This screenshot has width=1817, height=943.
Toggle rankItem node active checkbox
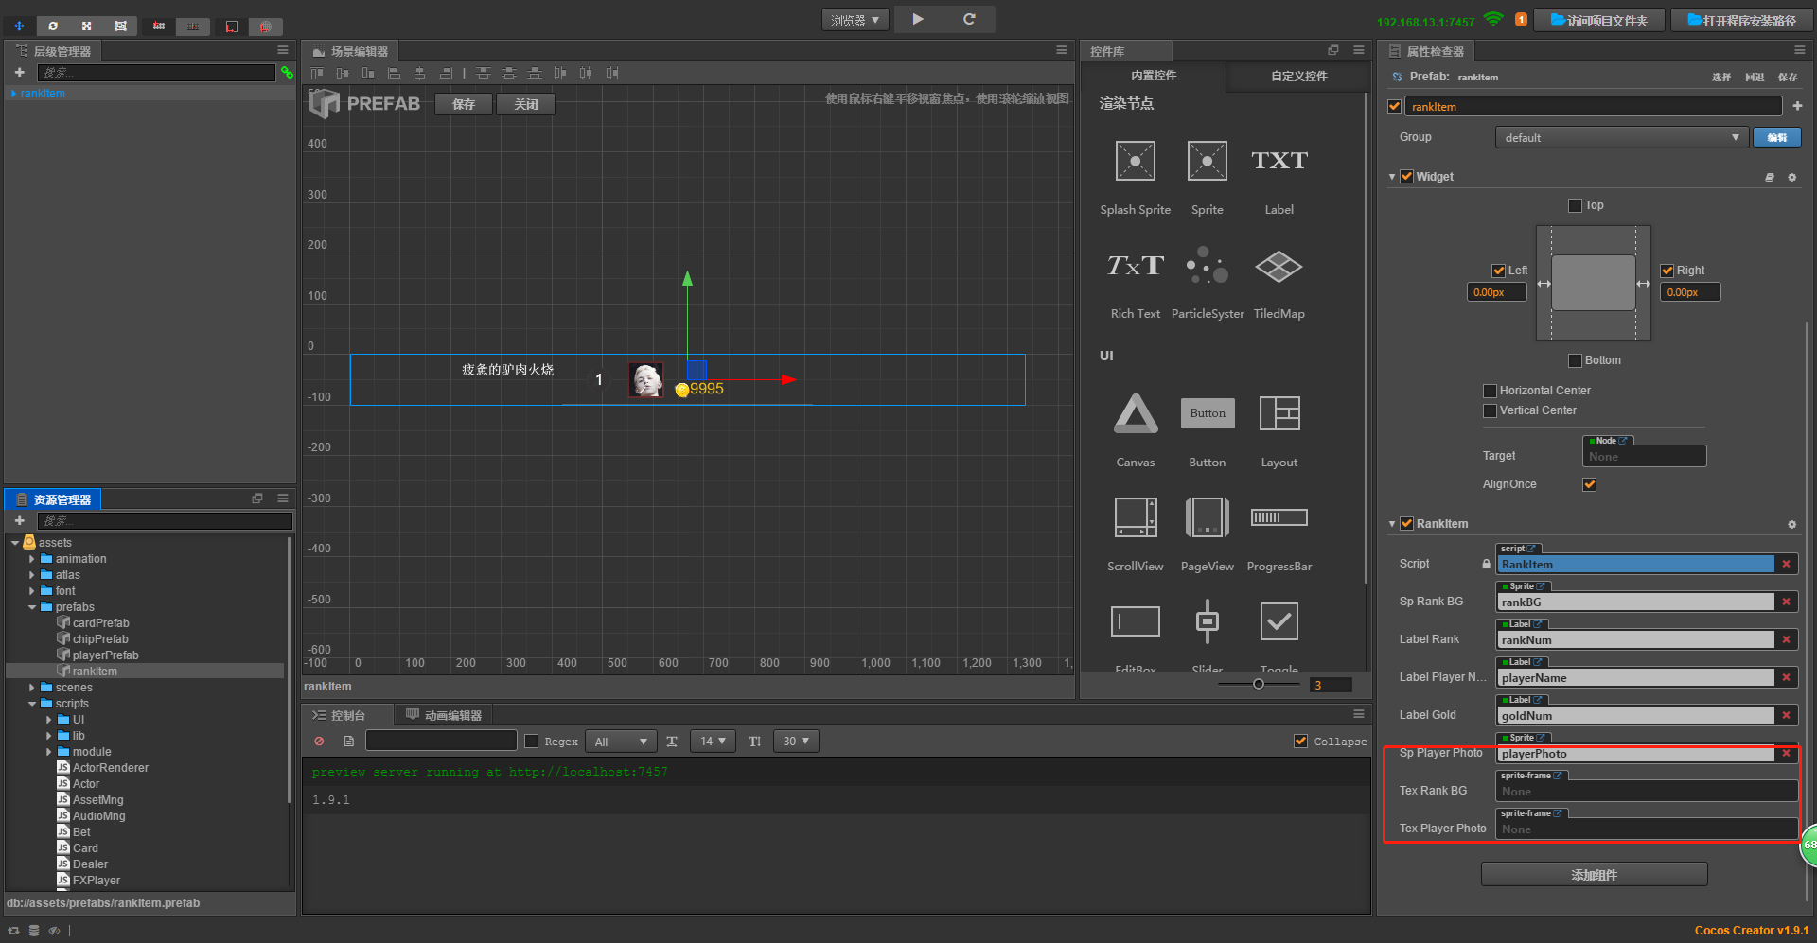point(1394,107)
